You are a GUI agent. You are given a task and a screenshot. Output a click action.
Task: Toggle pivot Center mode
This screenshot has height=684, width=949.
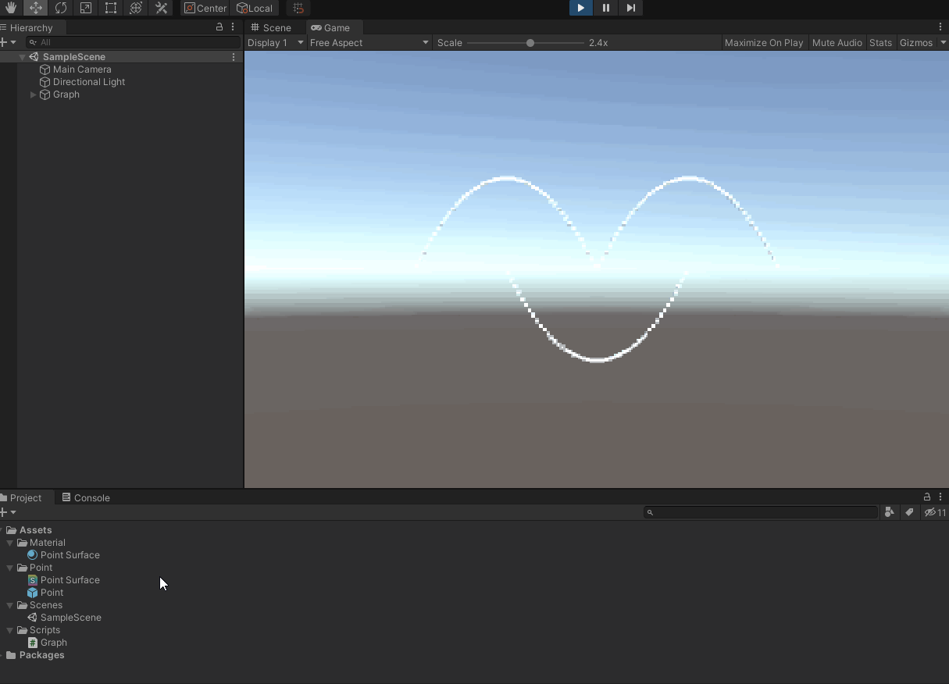coord(205,8)
